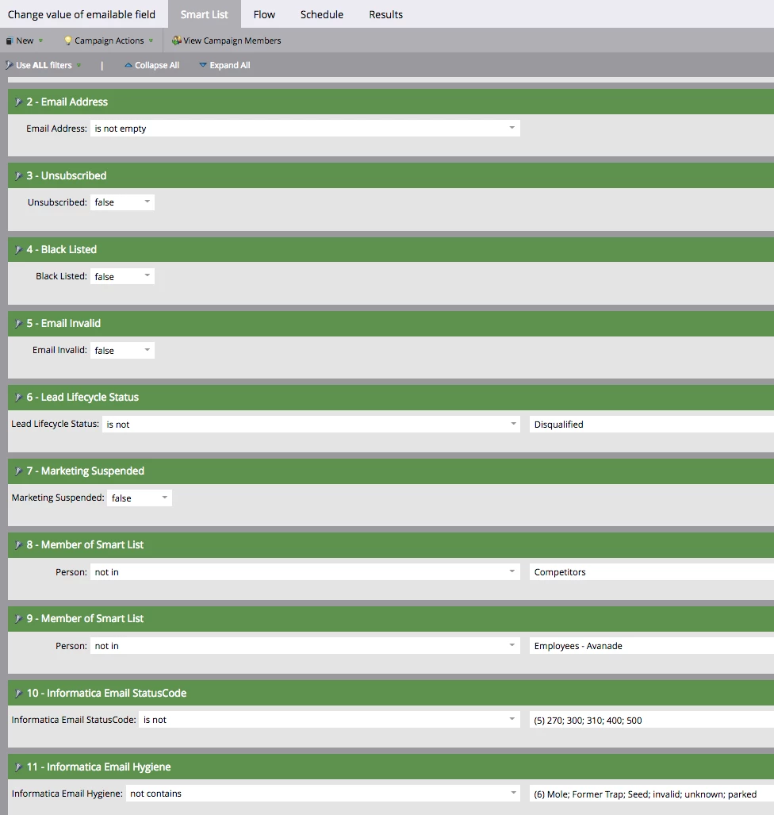Image resolution: width=774 pixels, height=815 pixels.
Task: Open the Email Invalid value dropdown
Action: pos(122,350)
